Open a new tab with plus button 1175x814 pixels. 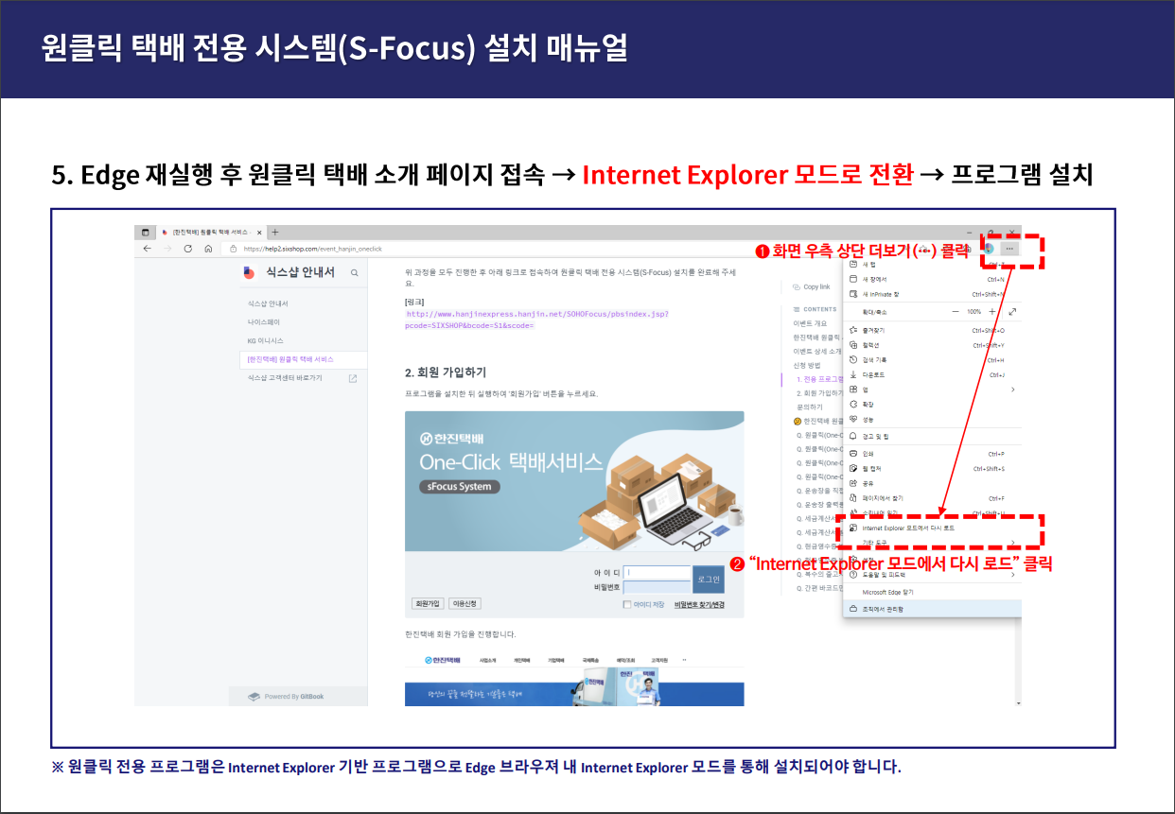[275, 232]
